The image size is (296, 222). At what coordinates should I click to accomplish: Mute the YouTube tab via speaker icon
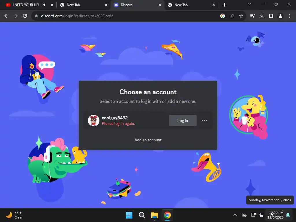pos(45,5)
